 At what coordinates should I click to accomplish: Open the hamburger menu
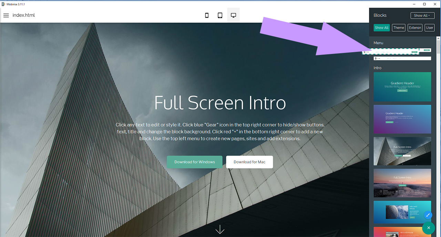[x=6, y=15]
